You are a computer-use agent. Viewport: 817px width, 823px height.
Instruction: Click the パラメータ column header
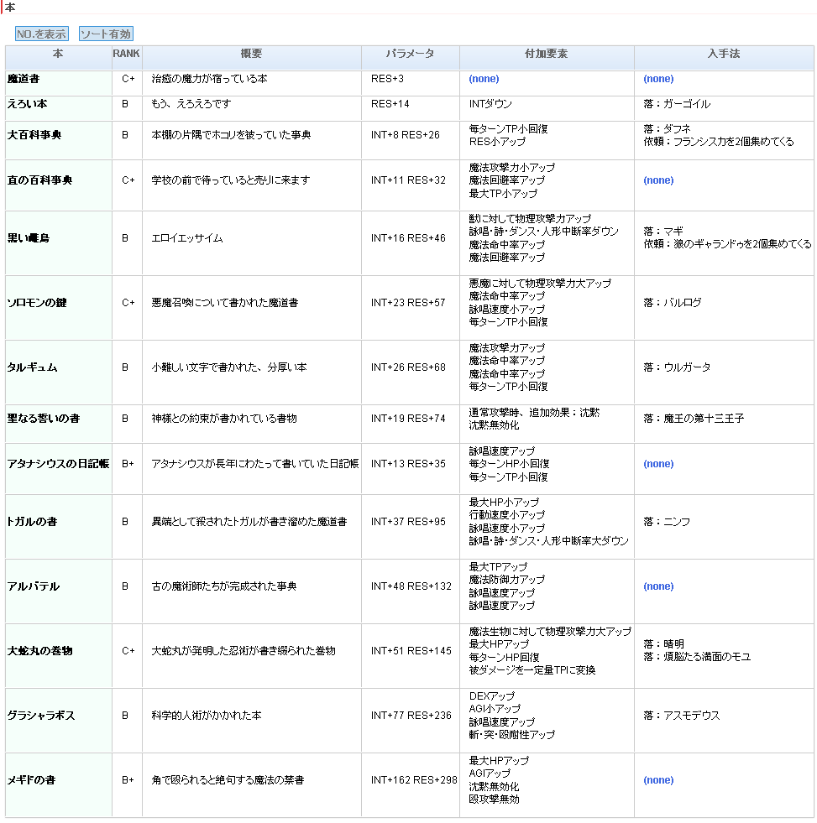(x=410, y=54)
